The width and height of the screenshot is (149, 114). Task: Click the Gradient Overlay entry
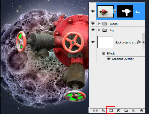(x=123, y=59)
